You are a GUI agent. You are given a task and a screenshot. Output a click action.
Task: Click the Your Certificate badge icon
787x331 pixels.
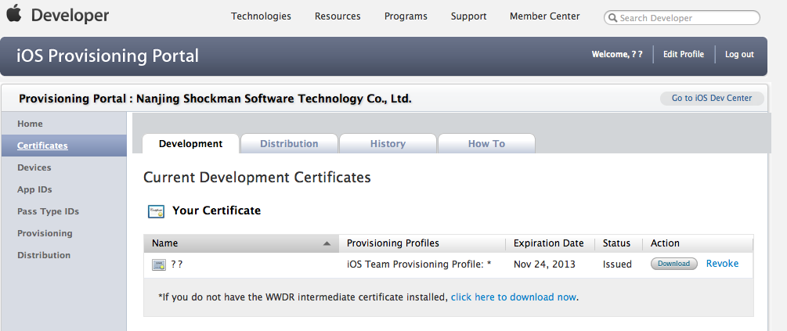click(x=156, y=211)
